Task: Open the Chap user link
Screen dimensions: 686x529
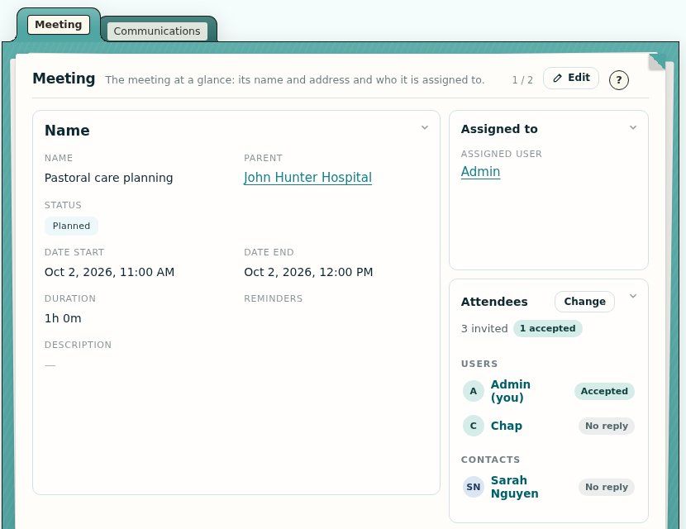Action: [506, 426]
